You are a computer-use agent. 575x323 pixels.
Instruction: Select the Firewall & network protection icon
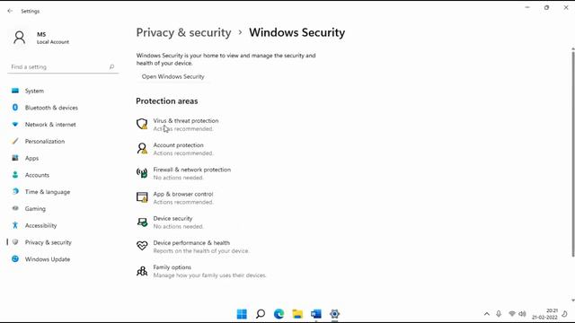pos(142,173)
